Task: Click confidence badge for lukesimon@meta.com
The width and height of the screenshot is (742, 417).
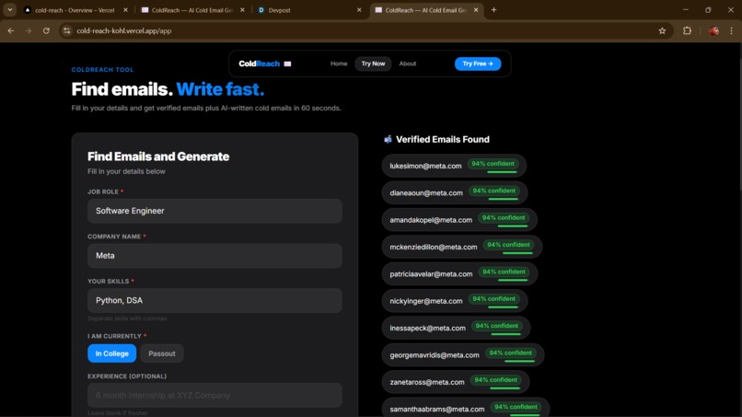Action: tap(493, 164)
